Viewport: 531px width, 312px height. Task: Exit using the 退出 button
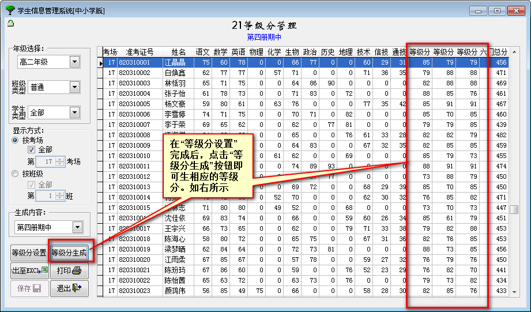coord(69,288)
